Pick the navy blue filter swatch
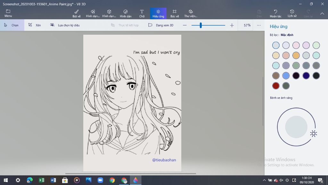Viewport: 328px width, 185px height. [306, 75]
